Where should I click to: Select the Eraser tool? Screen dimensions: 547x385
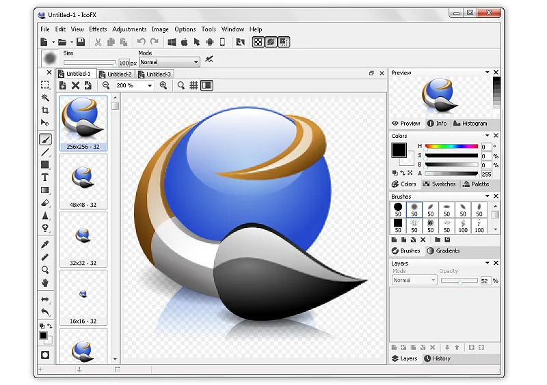[x=45, y=203]
